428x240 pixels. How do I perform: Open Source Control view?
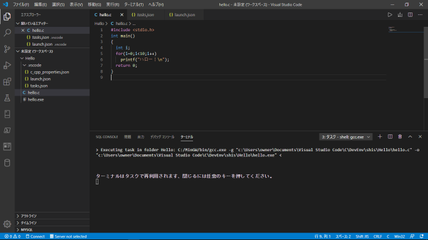click(x=7, y=49)
